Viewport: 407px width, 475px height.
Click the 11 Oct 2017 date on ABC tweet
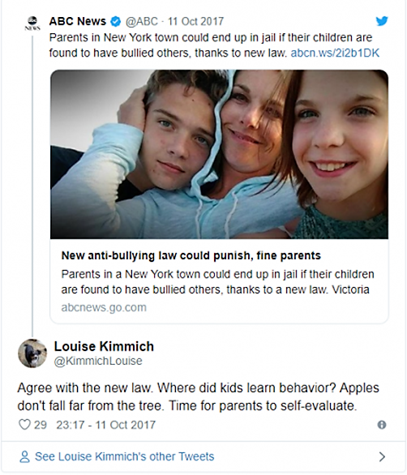(195, 22)
